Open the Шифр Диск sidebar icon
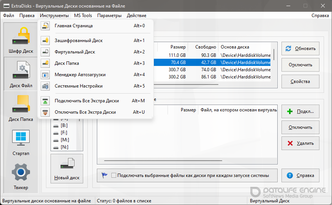 pos(21,36)
